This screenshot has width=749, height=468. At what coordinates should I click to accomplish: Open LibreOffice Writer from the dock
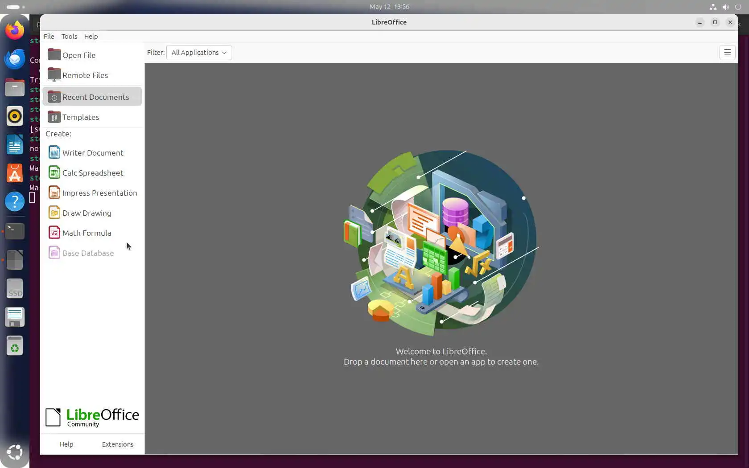tap(15, 144)
